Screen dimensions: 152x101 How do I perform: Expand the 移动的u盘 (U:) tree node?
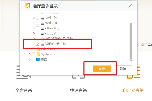click(34, 44)
